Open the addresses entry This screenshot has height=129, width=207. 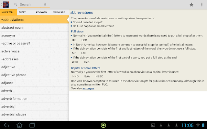[x=35, y=59]
